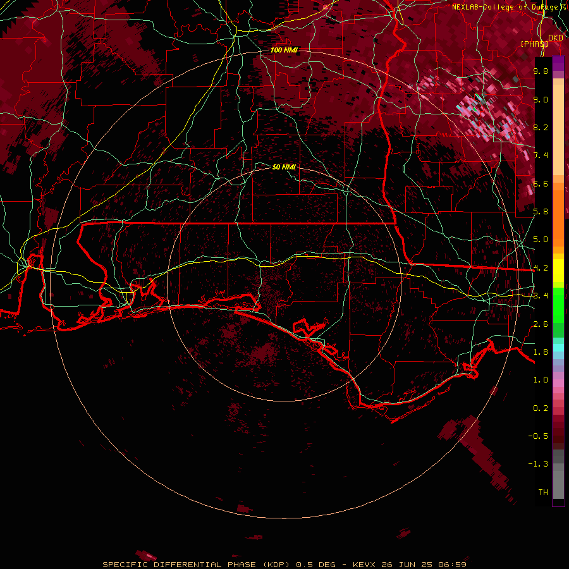
Task: Click the -1.3 scale value
Action: click(538, 464)
